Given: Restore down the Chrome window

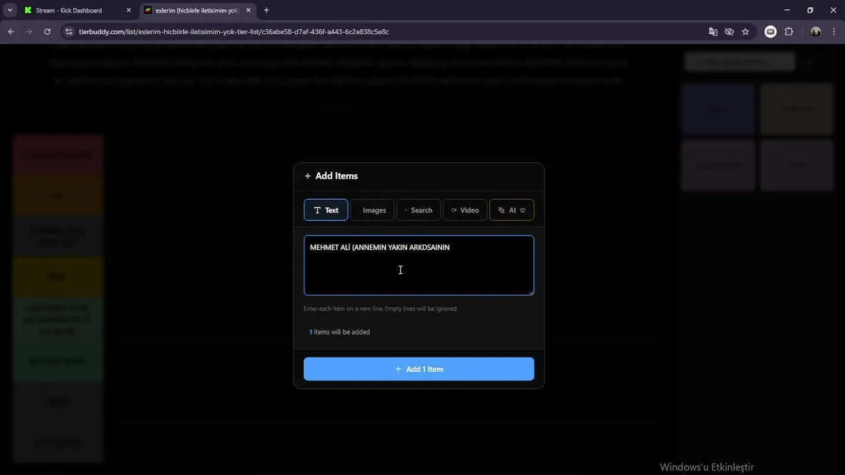Looking at the screenshot, I should [810, 10].
